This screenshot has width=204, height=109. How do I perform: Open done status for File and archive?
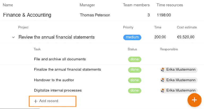point(134,59)
